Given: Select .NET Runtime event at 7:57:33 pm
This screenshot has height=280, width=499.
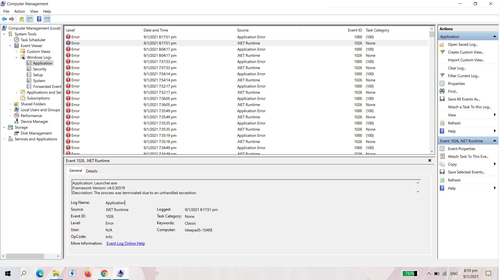Looking at the screenshot, I should 246,68.
